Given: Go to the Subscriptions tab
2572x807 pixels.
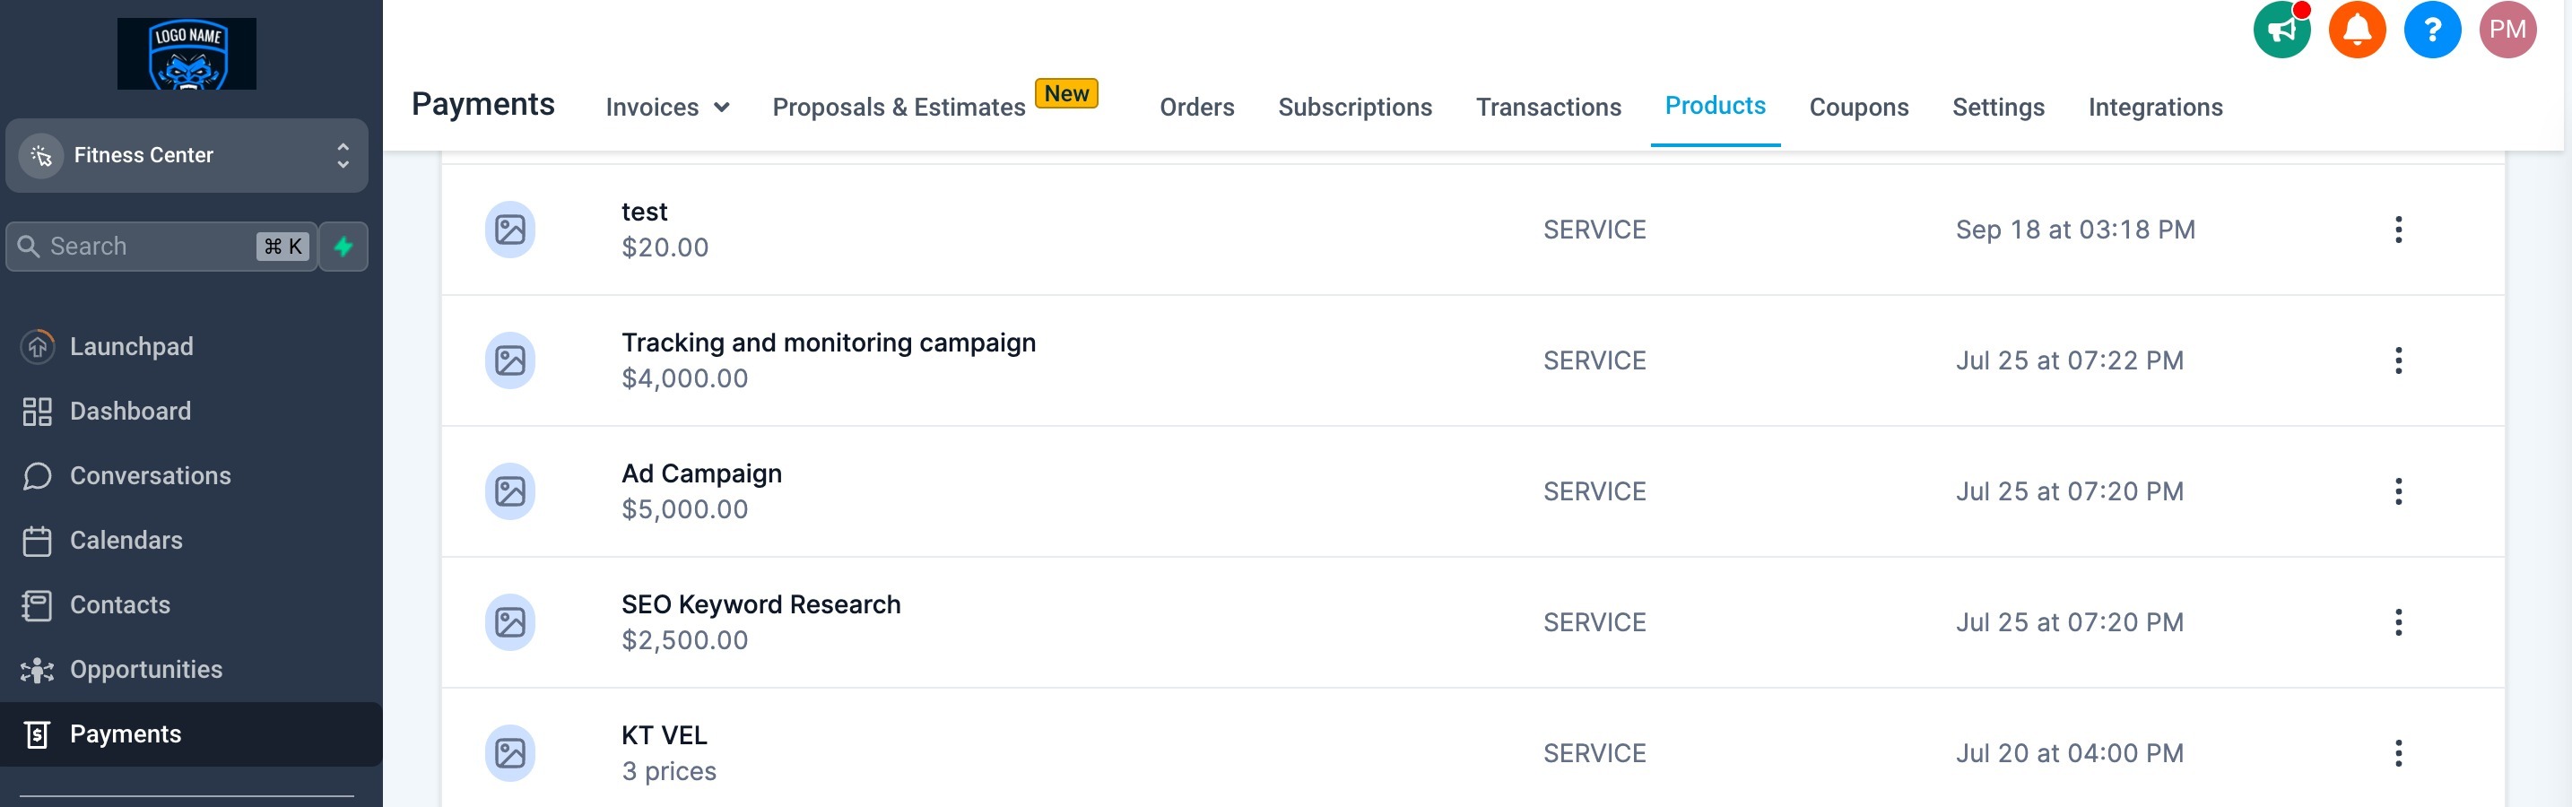Looking at the screenshot, I should 1354,107.
